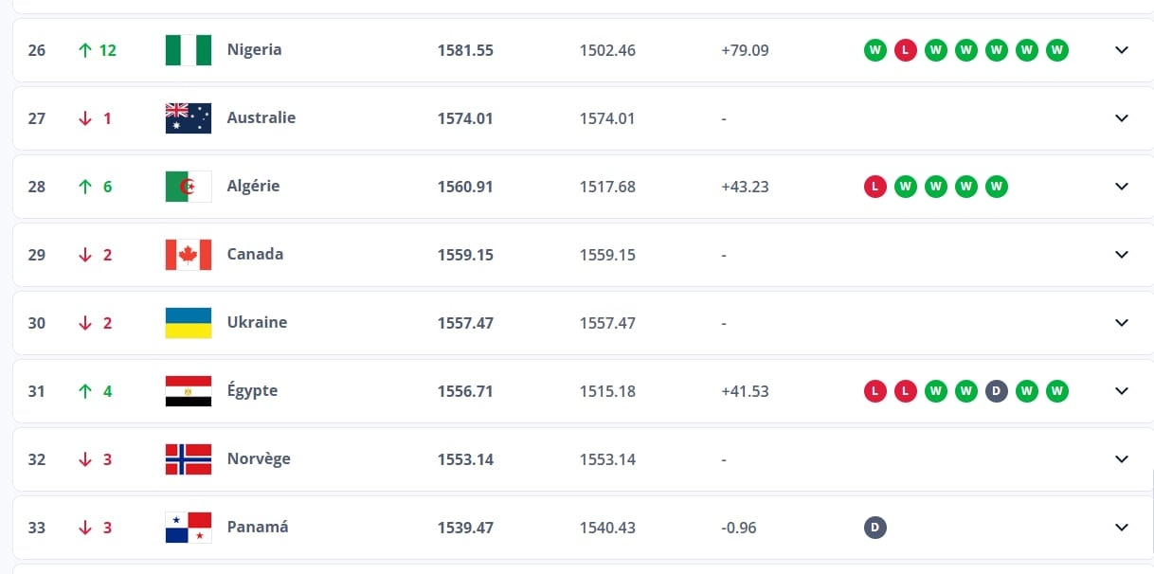Click the Ukraine flag icon
The image size is (1154, 574).
(188, 323)
